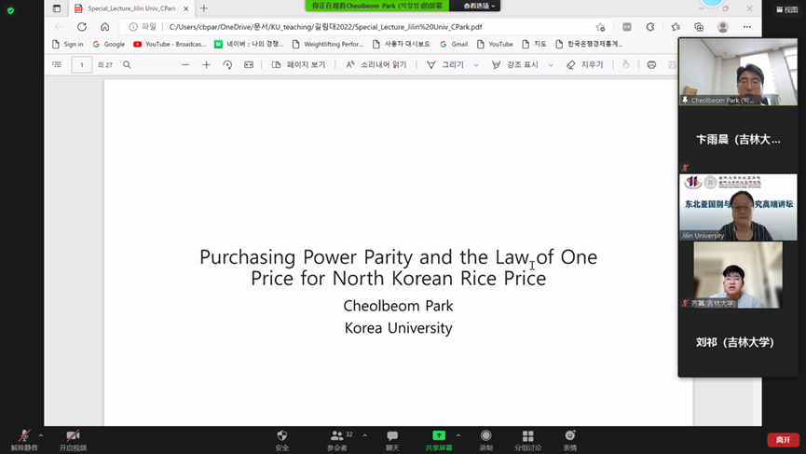The height and width of the screenshot is (454, 806).
Task: Open a new browser tab with plus button
Action: (204, 8)
